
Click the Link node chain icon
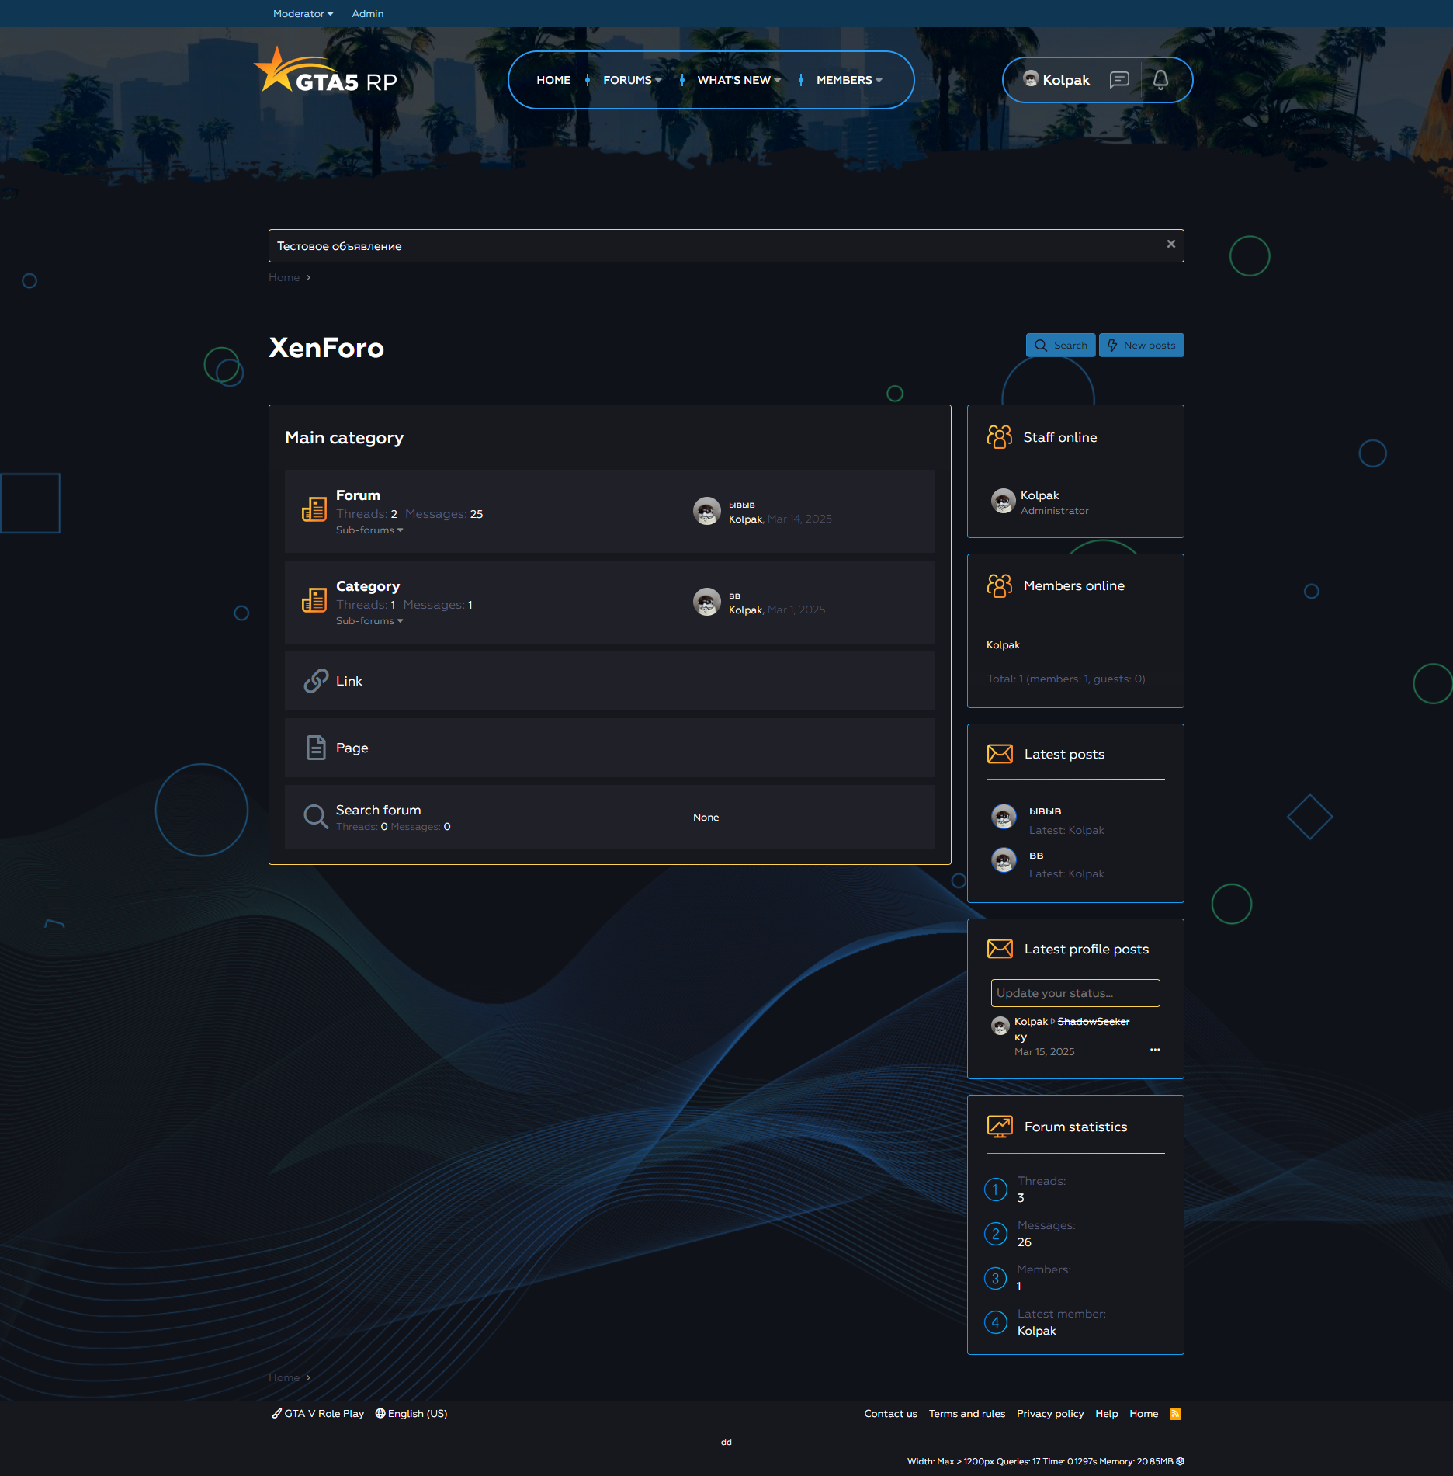[315, 681]
